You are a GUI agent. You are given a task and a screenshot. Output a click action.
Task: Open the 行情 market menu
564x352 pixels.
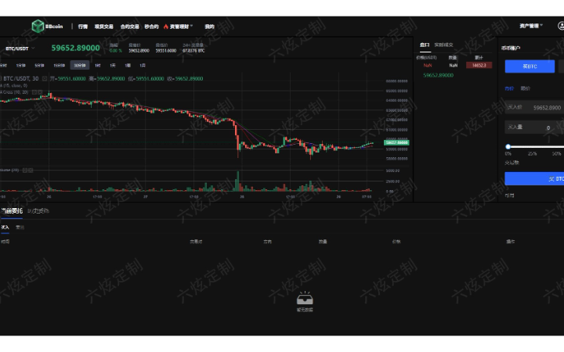click(83, 27)
